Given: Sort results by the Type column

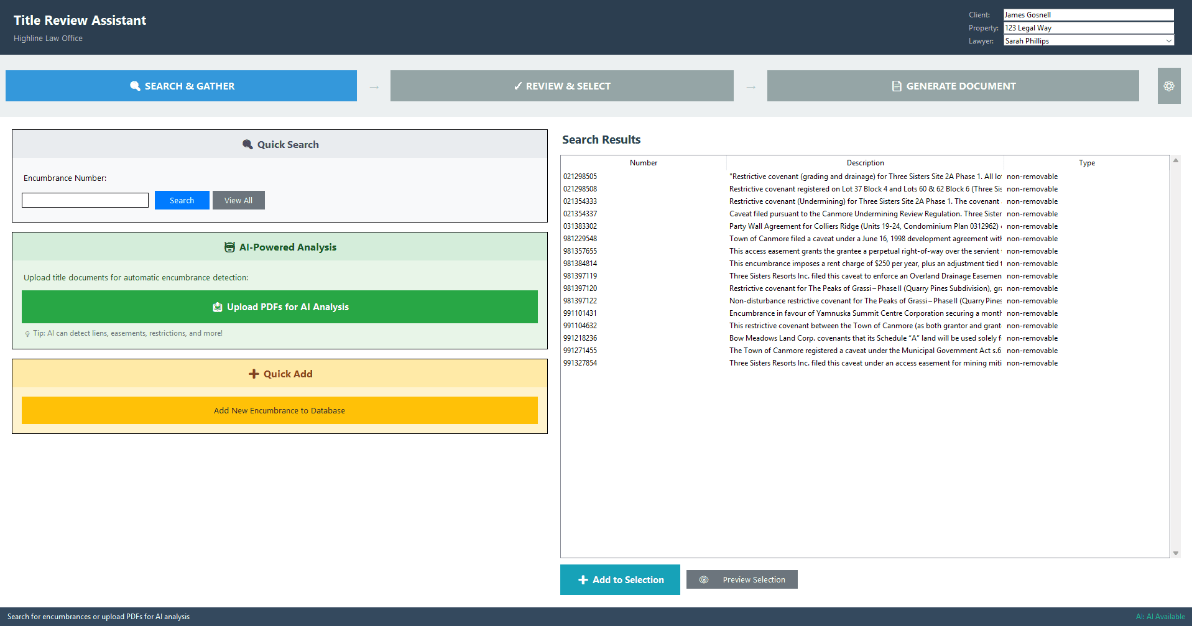Looking at the screenshot, I should (1086, 162).
